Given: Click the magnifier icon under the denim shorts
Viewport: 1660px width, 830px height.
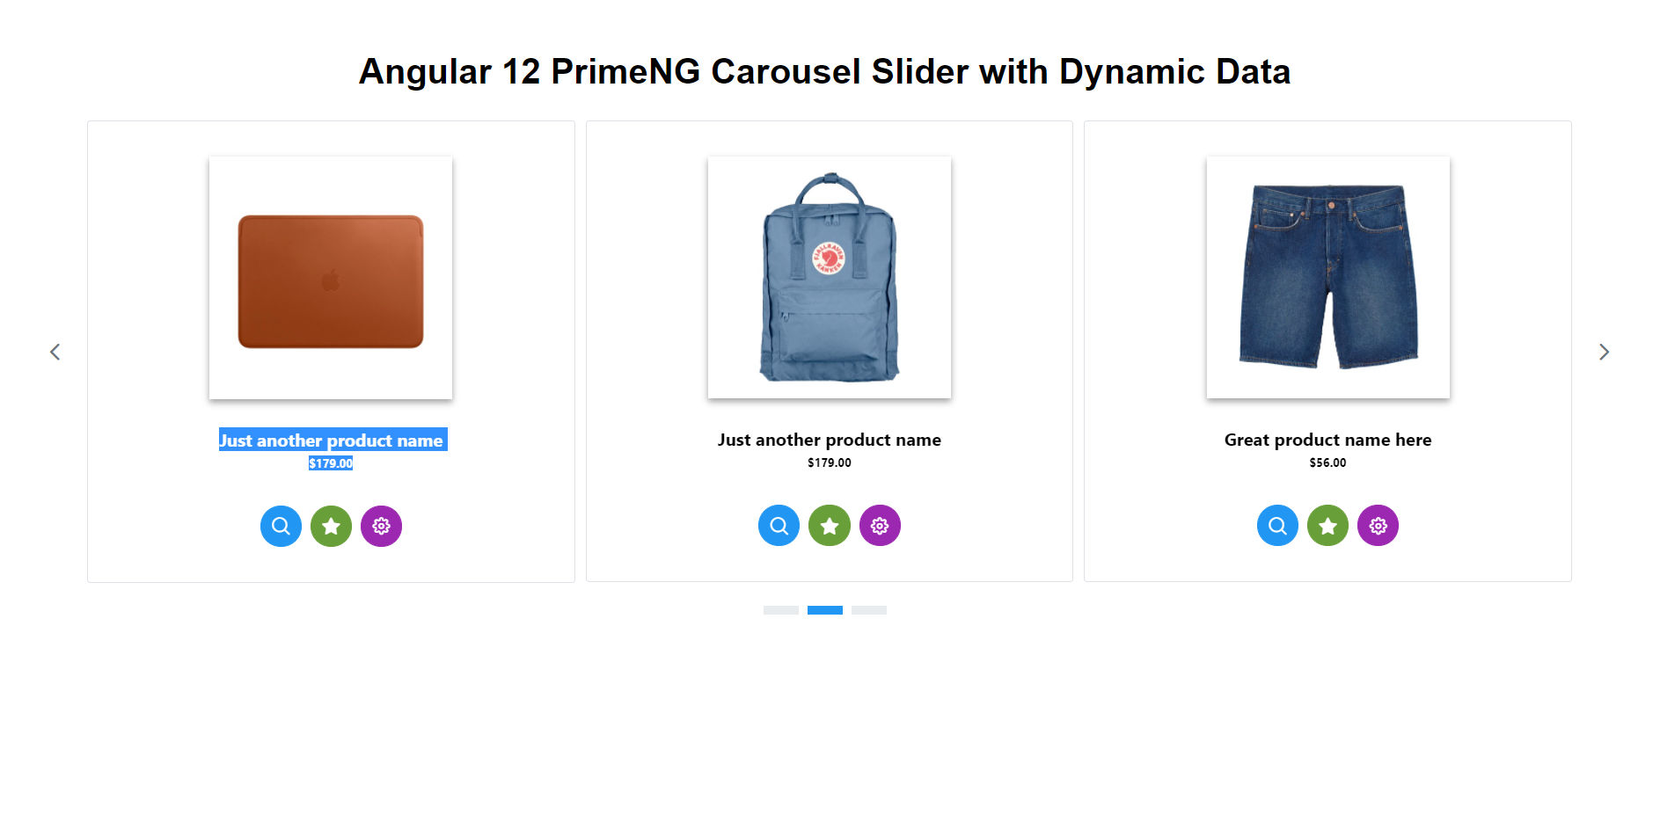Looking at the screenshot, I should [x=1277, y=525].
